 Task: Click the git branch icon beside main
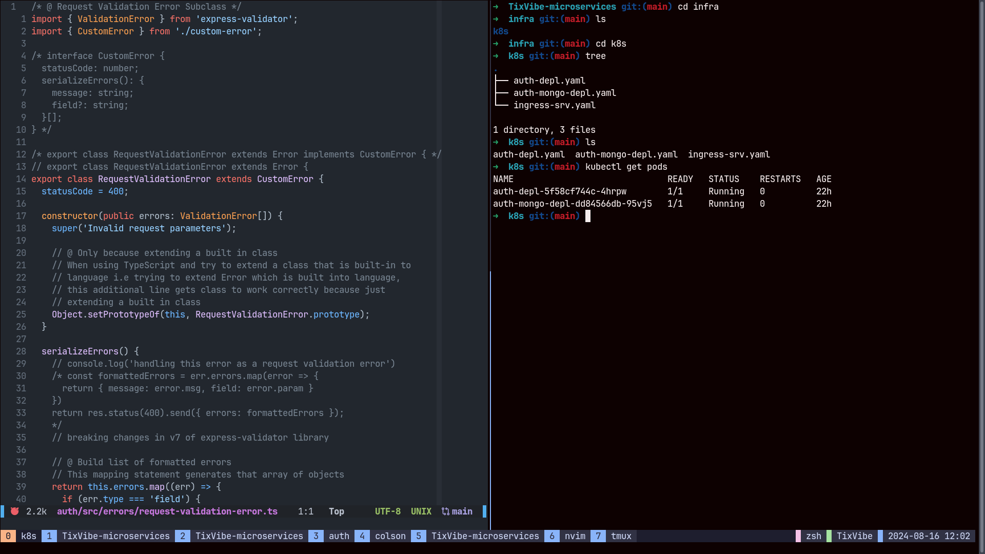pyautogui.click(x=445, y=511)
